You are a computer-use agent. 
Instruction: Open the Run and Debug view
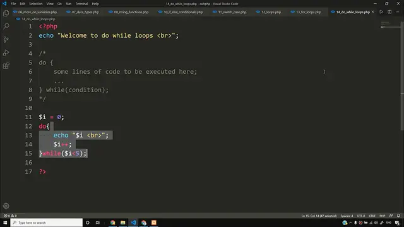click(x=6, y=52)
